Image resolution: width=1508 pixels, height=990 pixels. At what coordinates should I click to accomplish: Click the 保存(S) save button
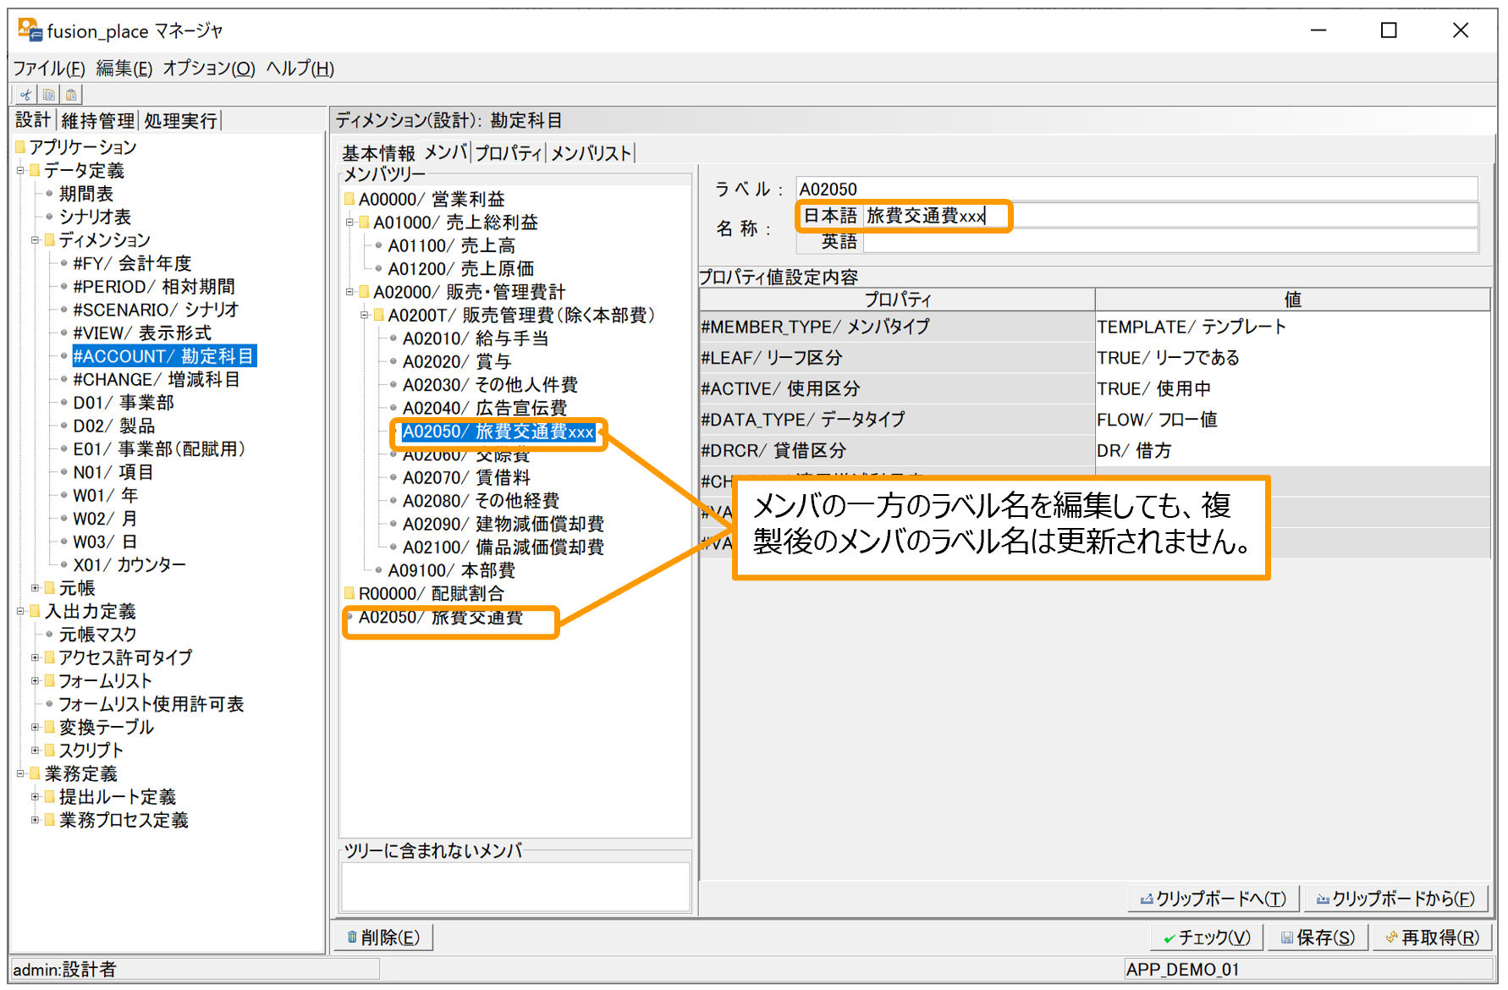click(x=1318, y=938)
